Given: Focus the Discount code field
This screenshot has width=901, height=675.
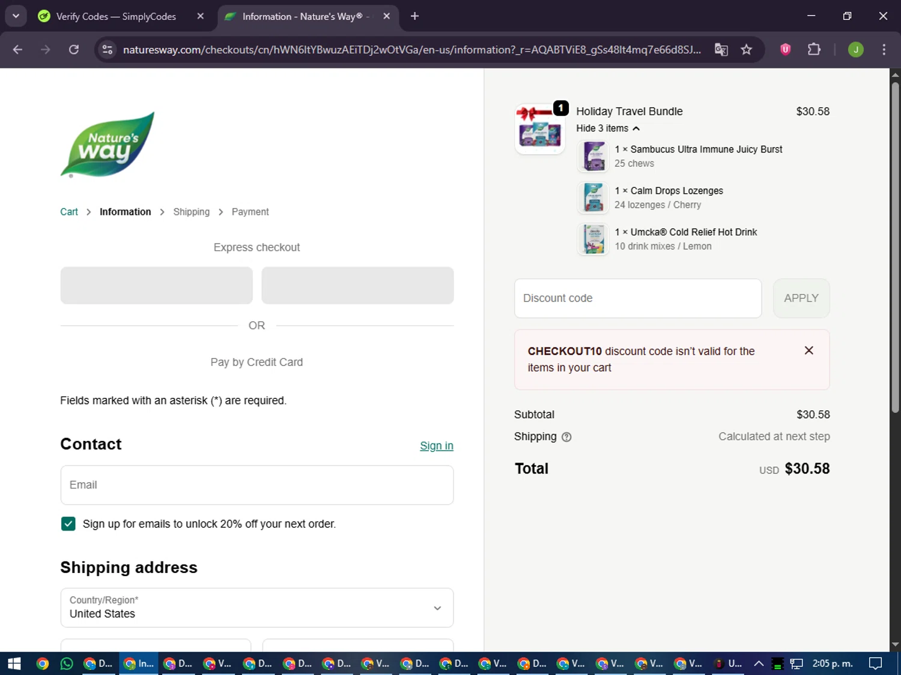Looking at the screenshot, I should (x=638, y=298).
